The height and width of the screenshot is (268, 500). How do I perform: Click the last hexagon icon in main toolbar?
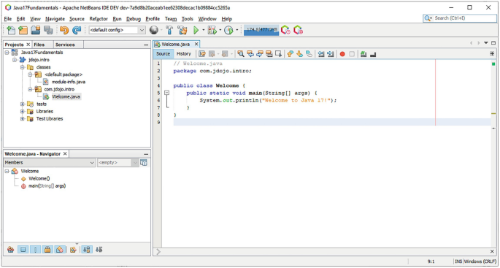click(x=298, y=31)
